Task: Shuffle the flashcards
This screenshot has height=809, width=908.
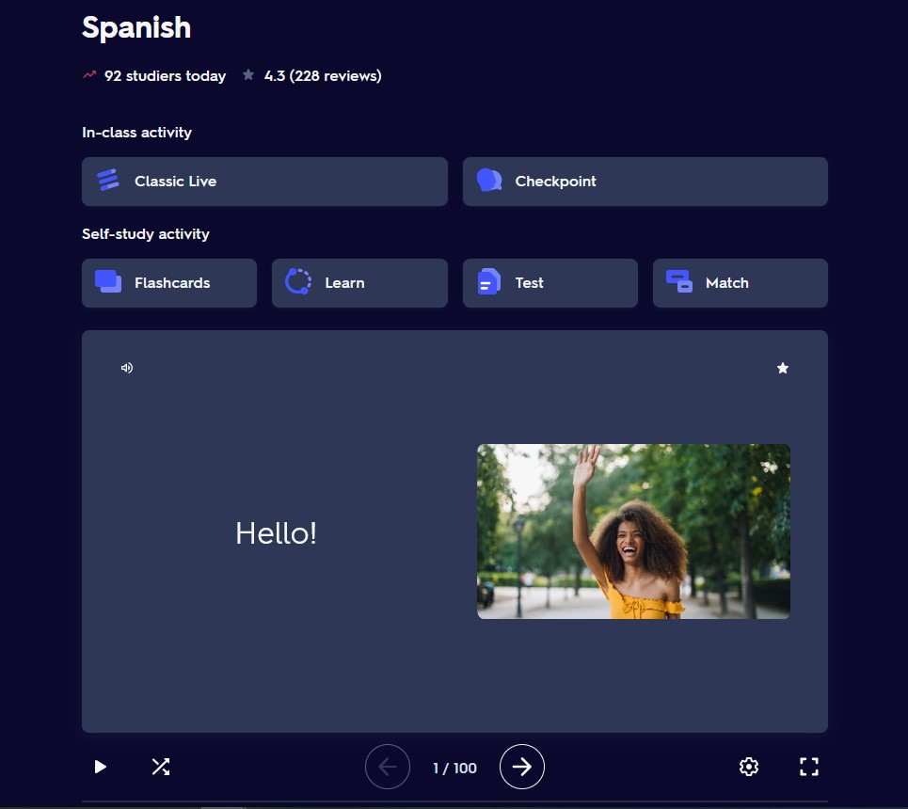Action: (x=160, y=767)
